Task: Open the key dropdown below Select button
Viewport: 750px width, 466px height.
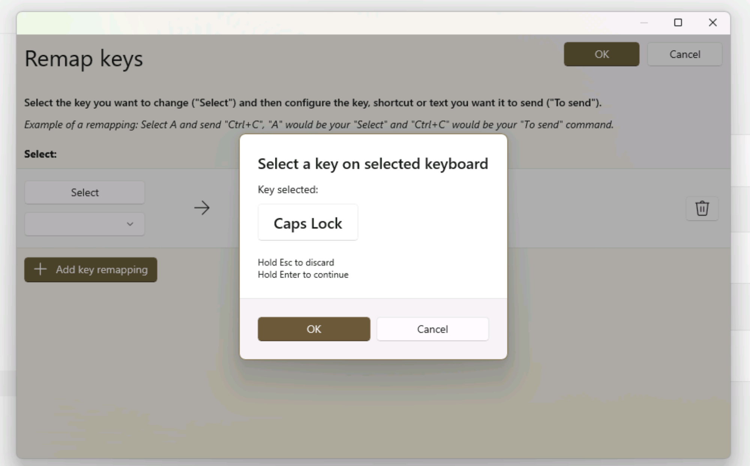Action: 84,224
